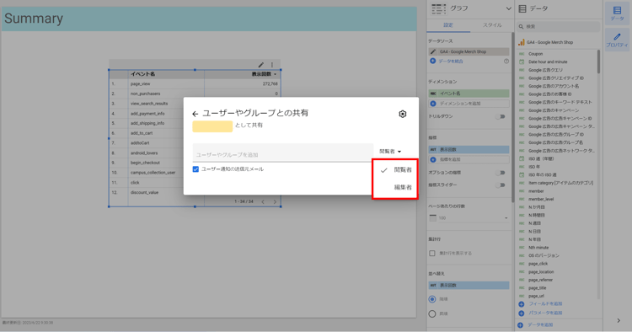Click the フィールドを追加 link
This screenshot has width=632, height=332.
(x=545, y=304)
